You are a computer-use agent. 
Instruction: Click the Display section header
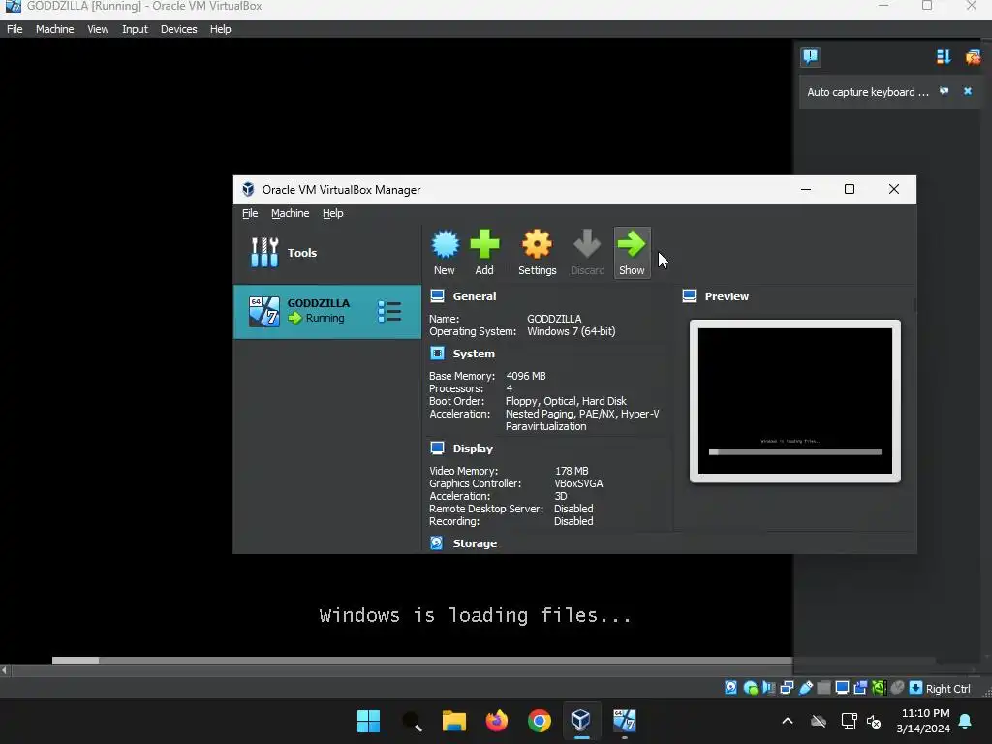pos(473,449)
